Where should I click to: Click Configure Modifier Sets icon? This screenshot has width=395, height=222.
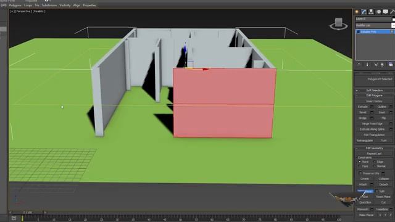coord(391,65)
